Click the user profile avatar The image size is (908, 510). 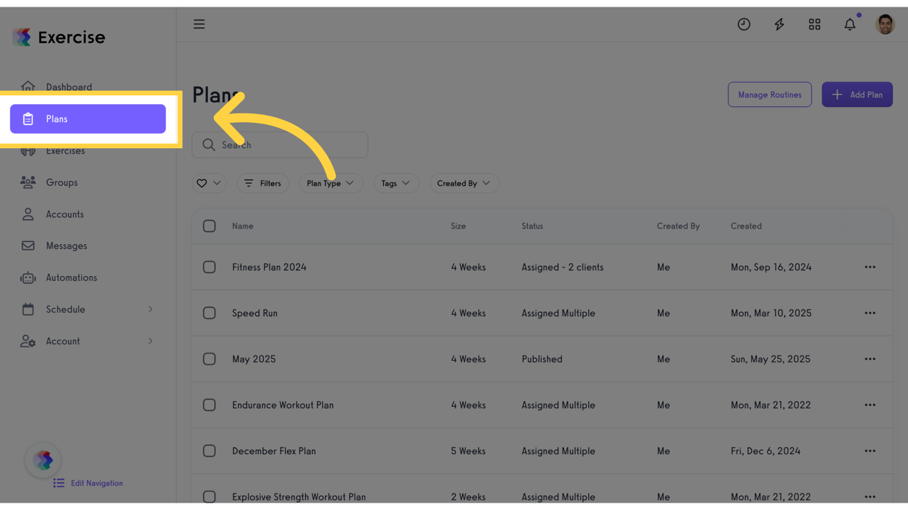885,25
